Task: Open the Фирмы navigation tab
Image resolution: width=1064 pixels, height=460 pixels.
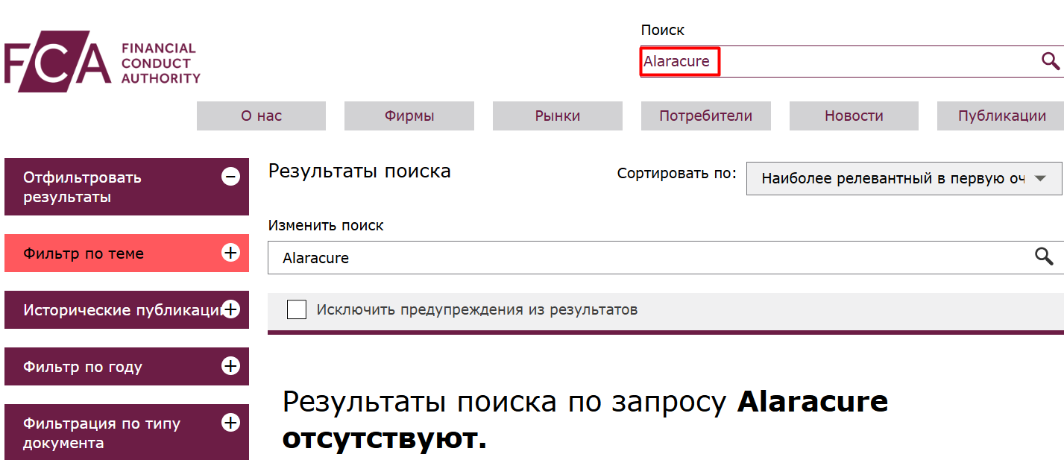Action: coord(409,116)
